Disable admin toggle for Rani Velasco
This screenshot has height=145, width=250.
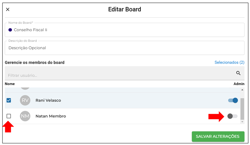[x=233, y=100]
